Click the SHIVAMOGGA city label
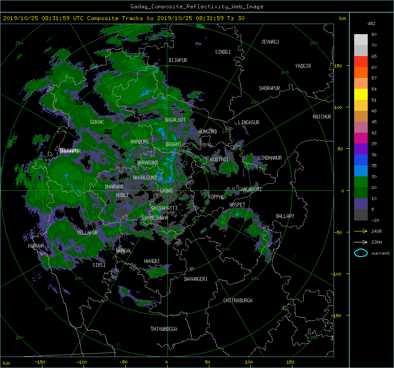 [x=164, y=329]
